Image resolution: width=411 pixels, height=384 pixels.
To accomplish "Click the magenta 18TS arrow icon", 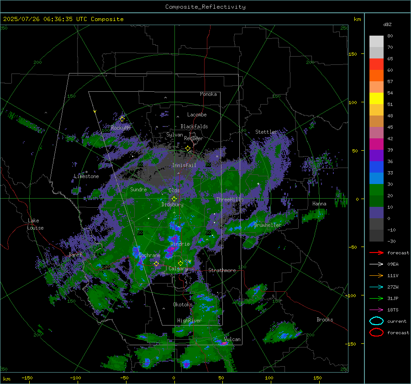I will coord(376,310).
